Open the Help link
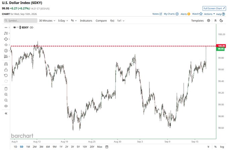 220,14
